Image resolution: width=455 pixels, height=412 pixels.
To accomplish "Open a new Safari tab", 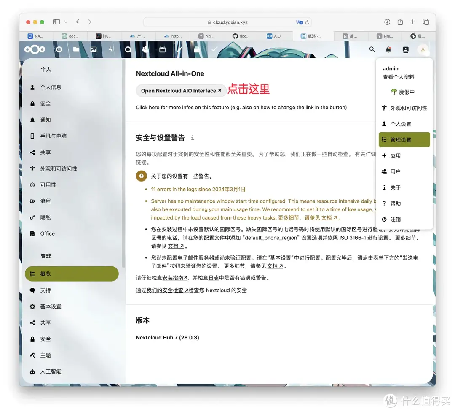I will point(412,22).
